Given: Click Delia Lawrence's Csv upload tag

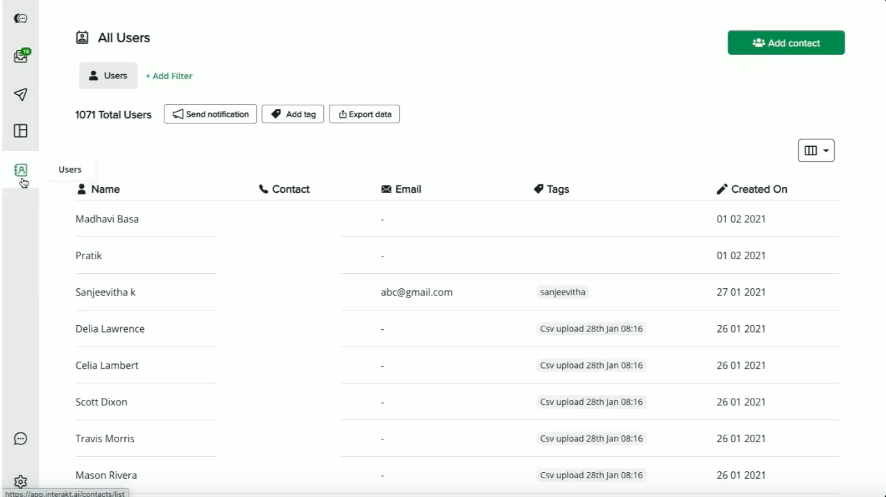Looking at the screenshot, I should [591, 329].
